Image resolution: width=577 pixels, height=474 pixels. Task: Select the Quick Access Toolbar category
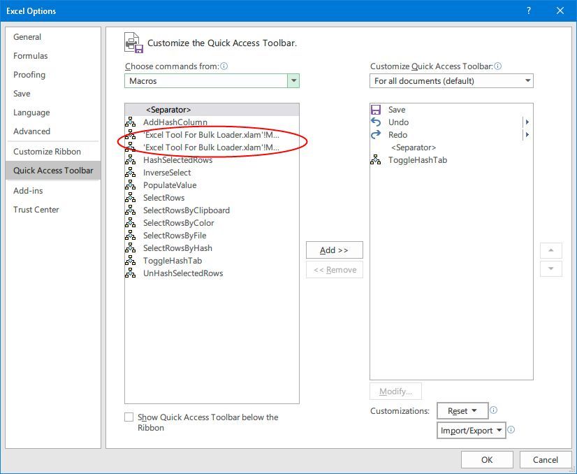[53, 170]
